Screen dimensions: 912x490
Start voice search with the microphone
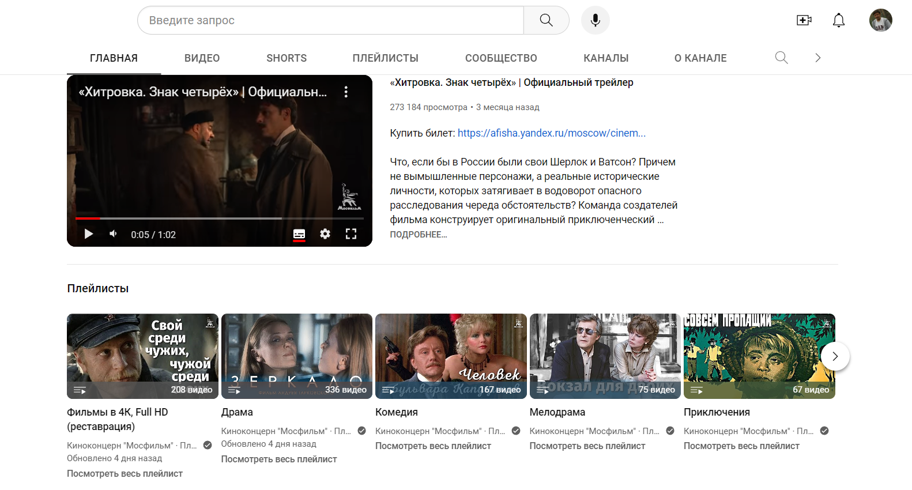pyautogui.click(x=595, y=20)
